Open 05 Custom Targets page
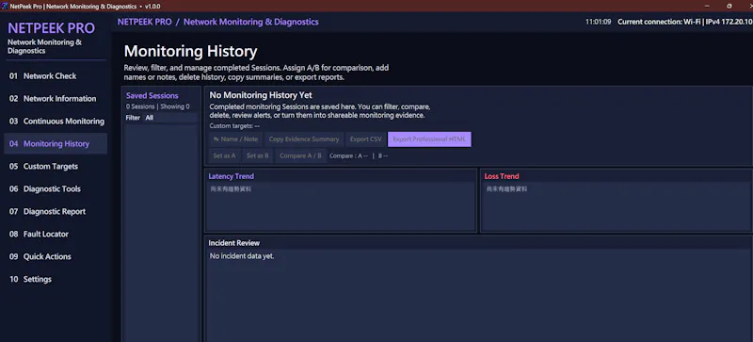This screenshot has width=753, height=342. click(x=56, y=167)
